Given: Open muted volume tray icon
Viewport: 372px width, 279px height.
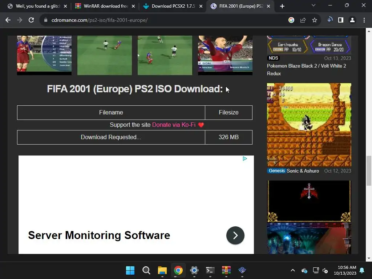Looking at the screenshot, I should [325, 270].
